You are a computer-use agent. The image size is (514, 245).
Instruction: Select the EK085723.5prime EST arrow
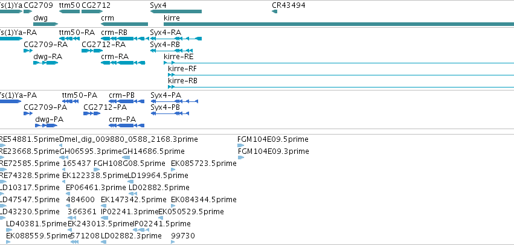coord(173,170)
